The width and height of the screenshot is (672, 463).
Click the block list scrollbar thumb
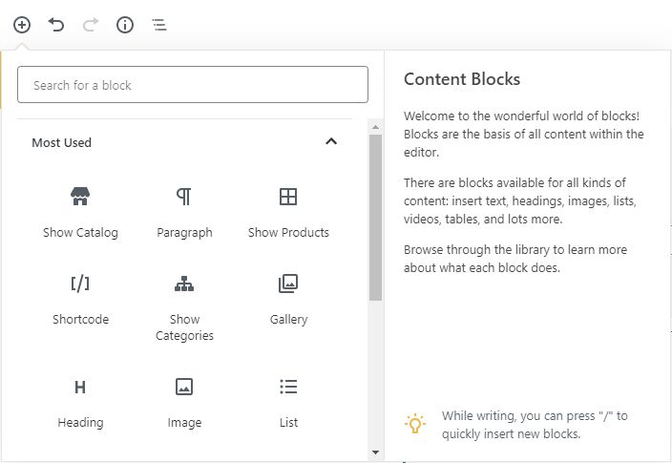pos(375,218)
